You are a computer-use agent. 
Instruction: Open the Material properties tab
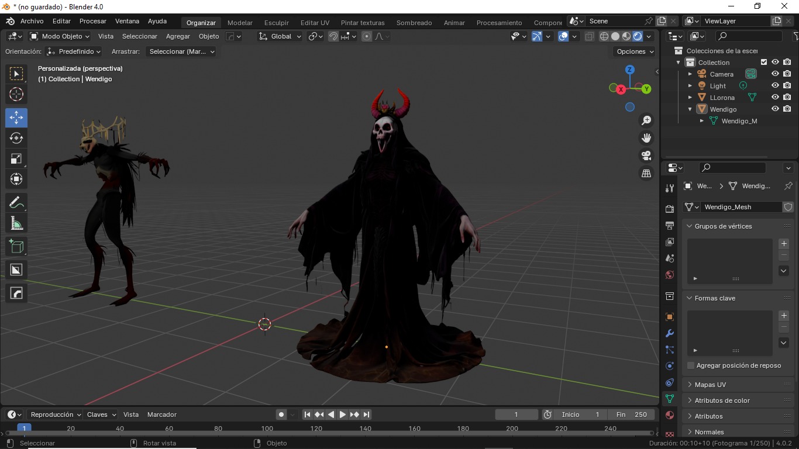[x=670, y=415]
